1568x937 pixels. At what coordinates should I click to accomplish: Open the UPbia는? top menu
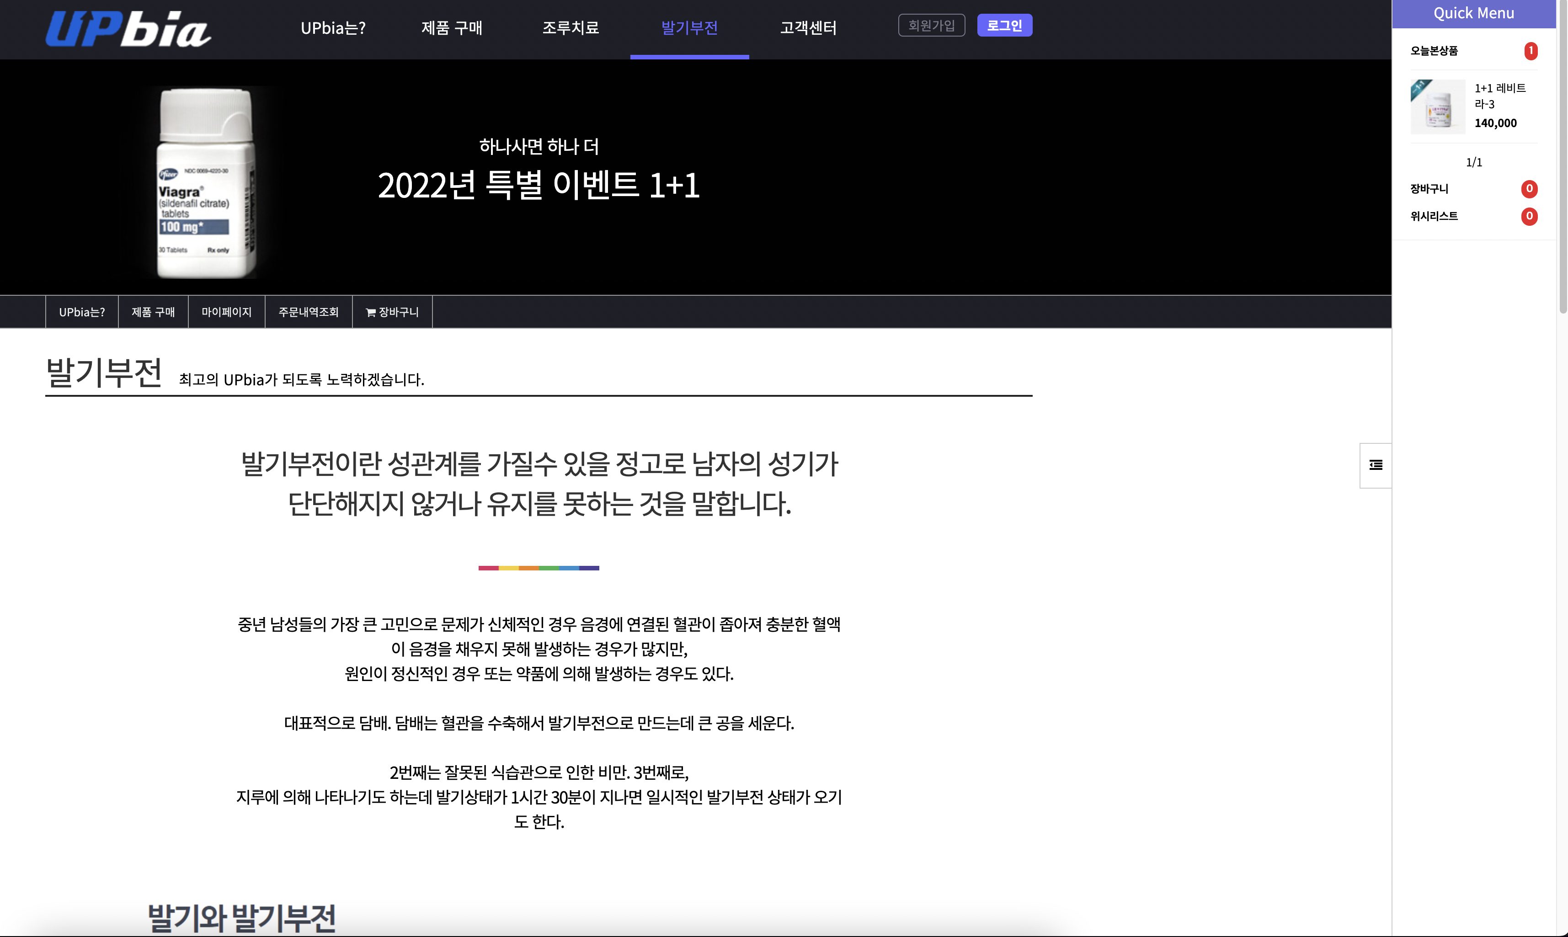(x=333, y=28)
